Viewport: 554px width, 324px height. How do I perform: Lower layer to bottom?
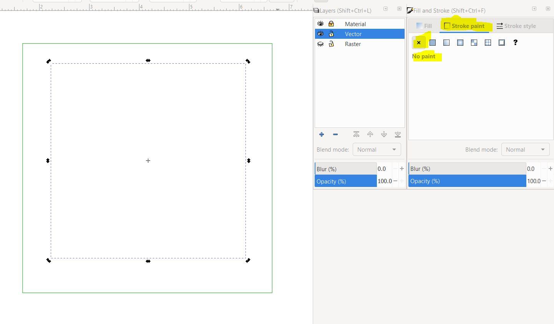[x=398, y=134]
